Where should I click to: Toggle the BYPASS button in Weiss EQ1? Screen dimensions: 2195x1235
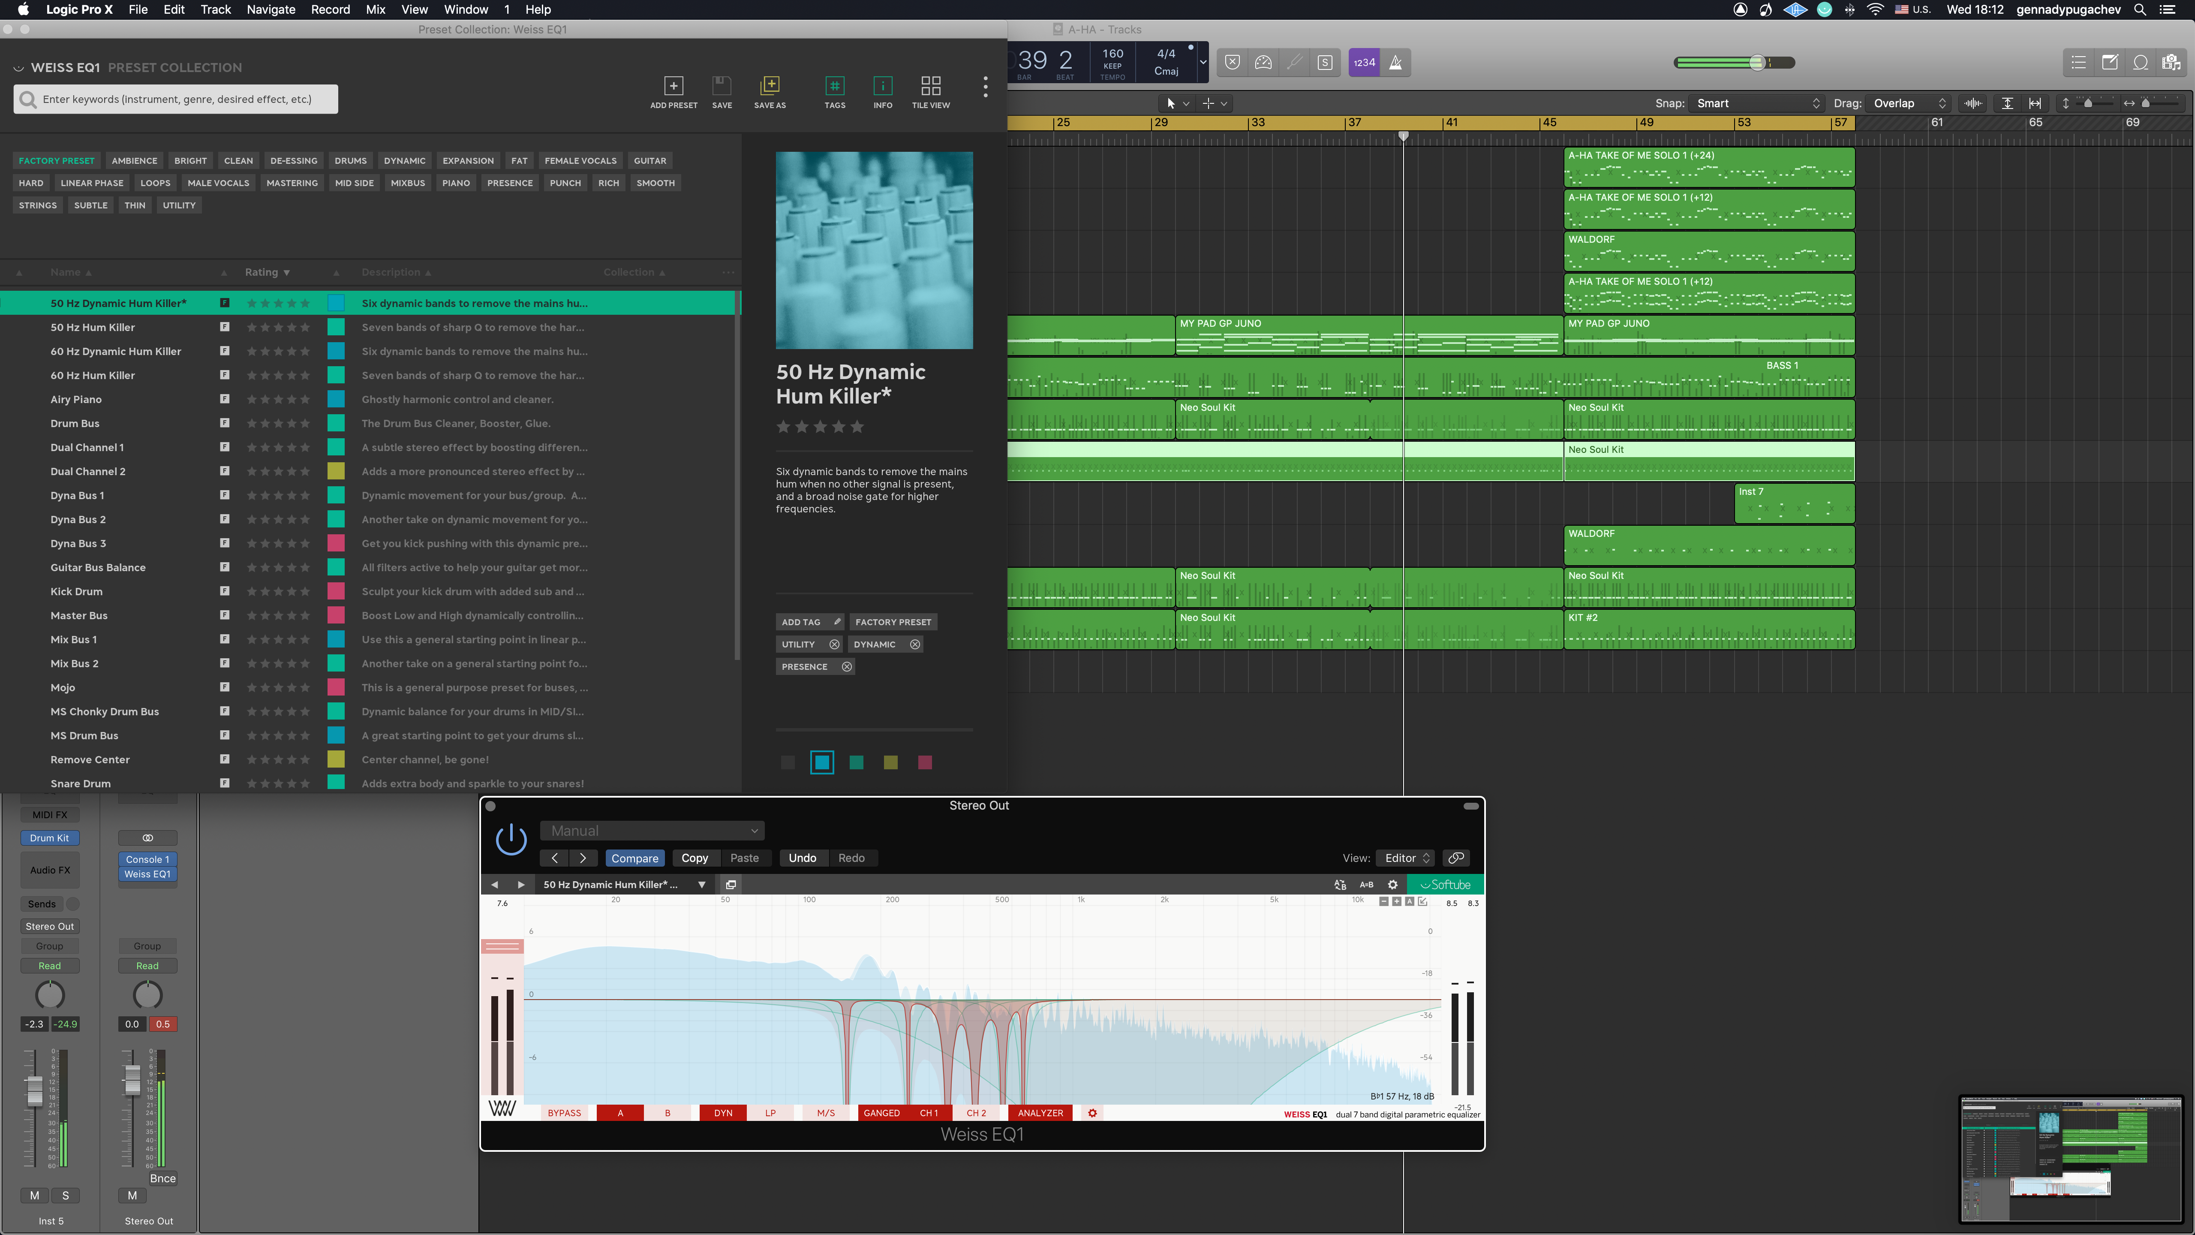(564, 1113)
